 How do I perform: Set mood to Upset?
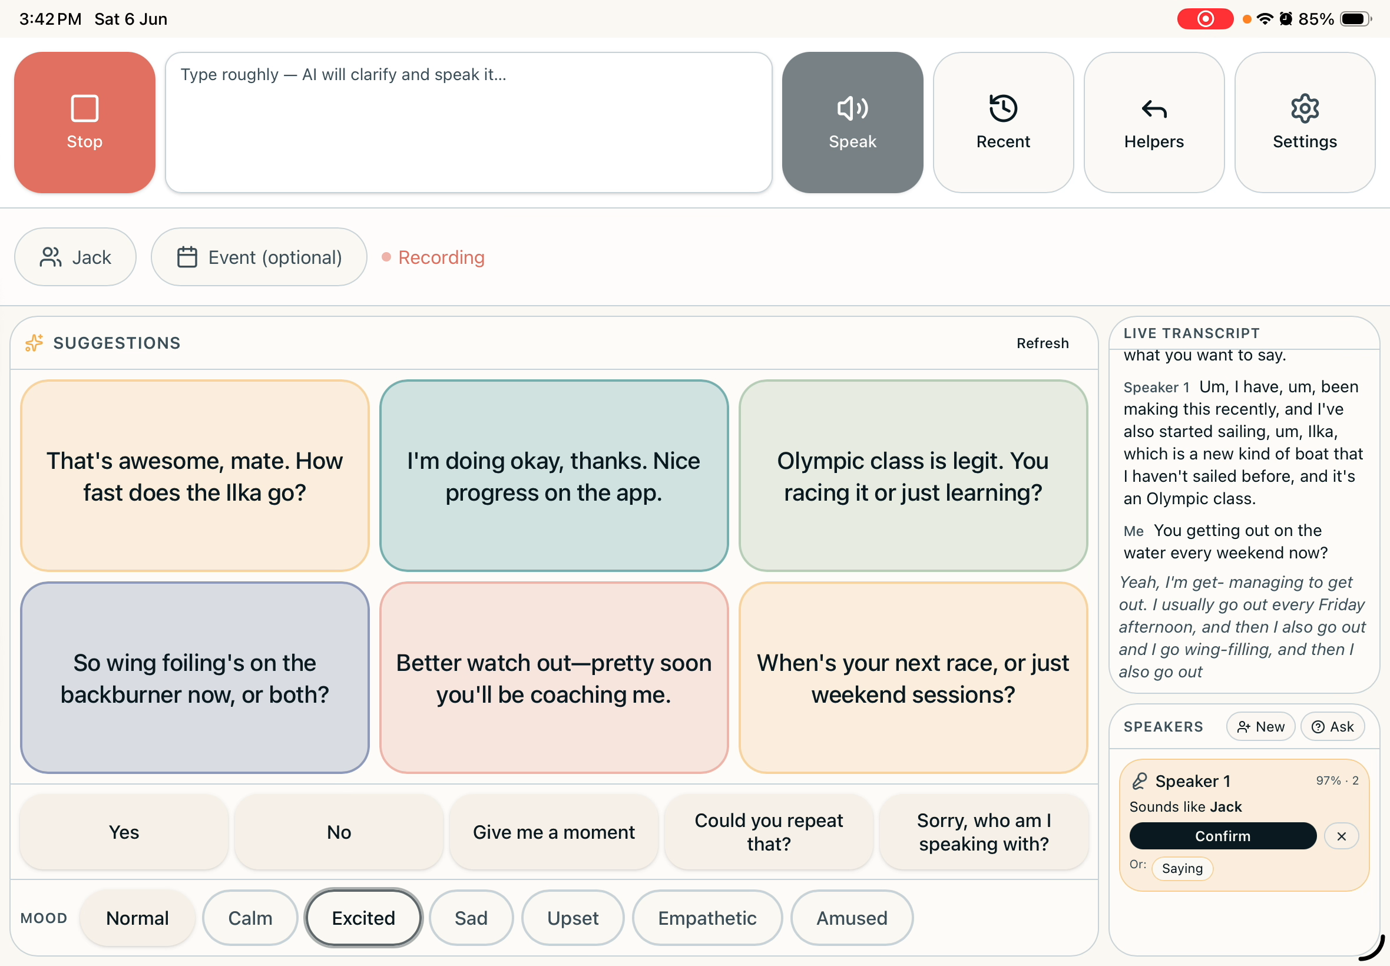pos(572,918)
